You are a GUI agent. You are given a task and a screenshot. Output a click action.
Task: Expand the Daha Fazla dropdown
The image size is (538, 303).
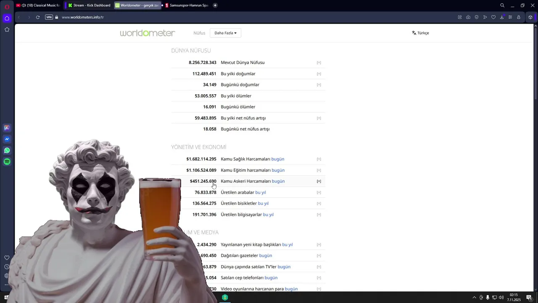(225, 33)
